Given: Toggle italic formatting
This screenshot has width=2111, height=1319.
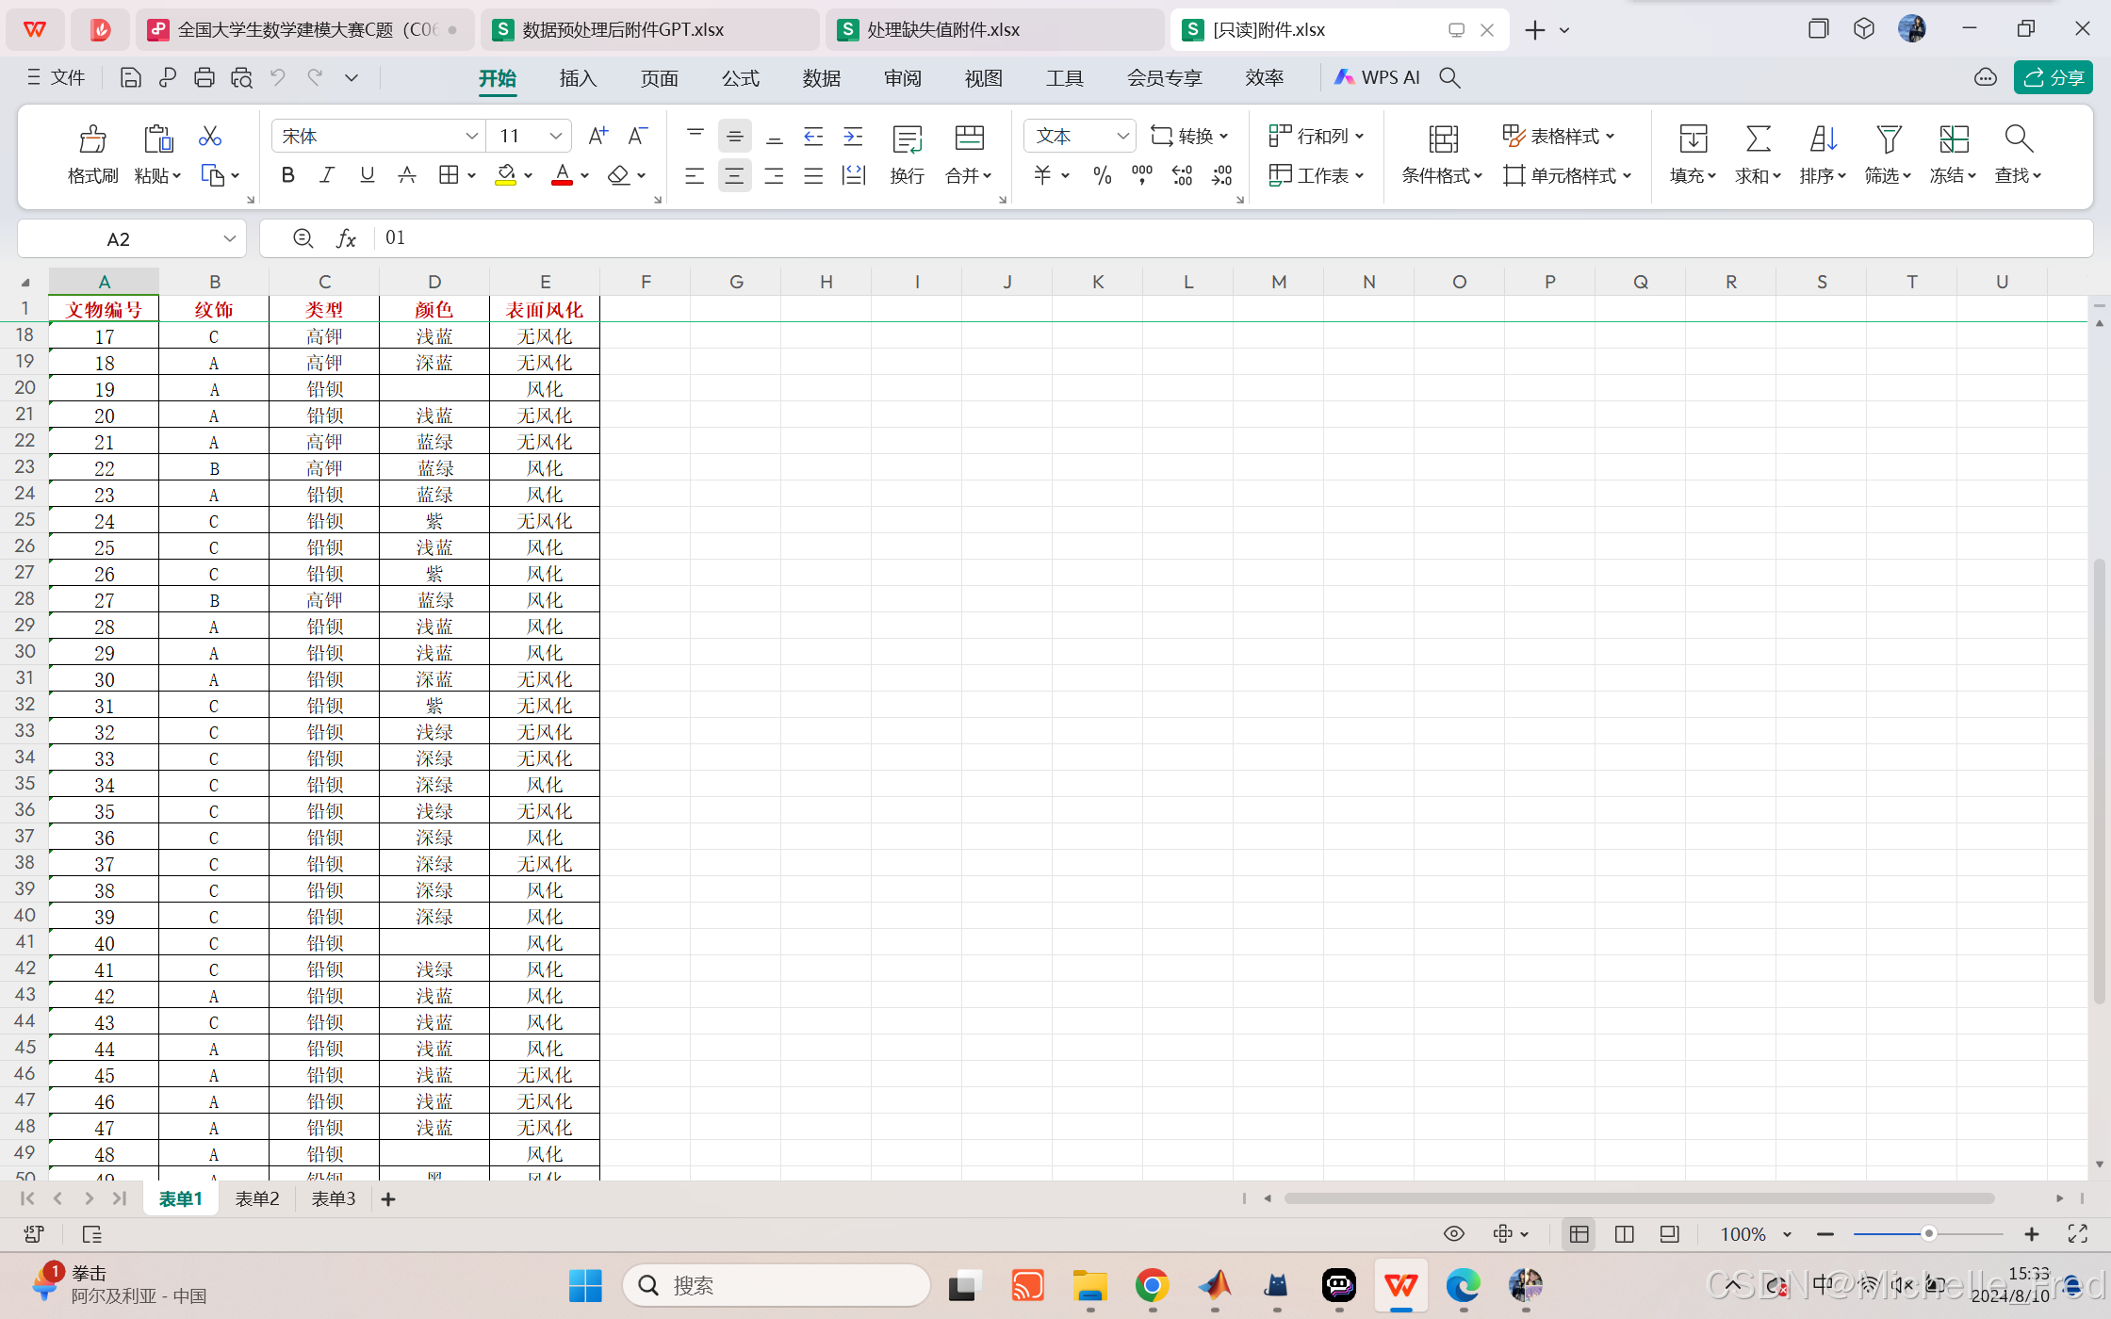Looking at the screenshot, I should click(327, 175).
